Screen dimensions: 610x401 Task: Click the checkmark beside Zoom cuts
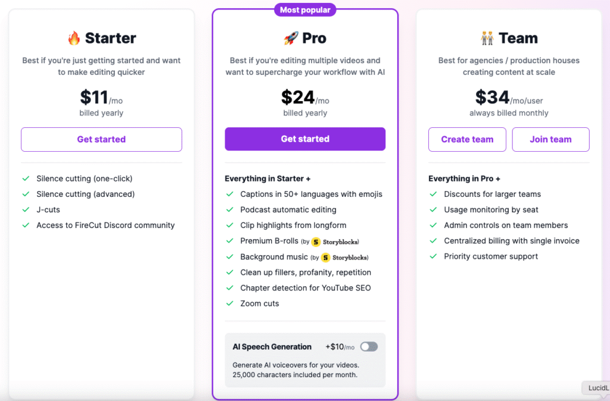[x=229, y=303]
